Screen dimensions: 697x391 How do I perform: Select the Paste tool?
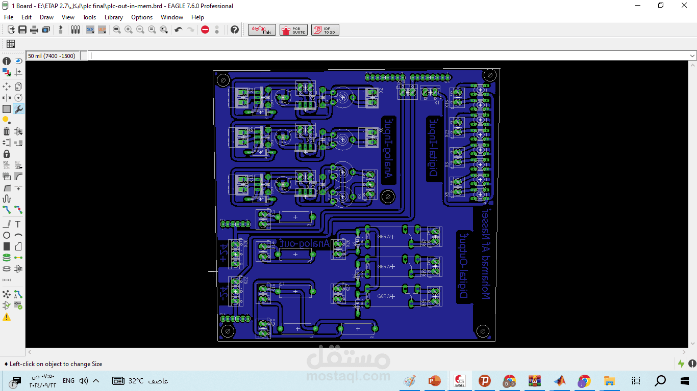coord(7,120)
